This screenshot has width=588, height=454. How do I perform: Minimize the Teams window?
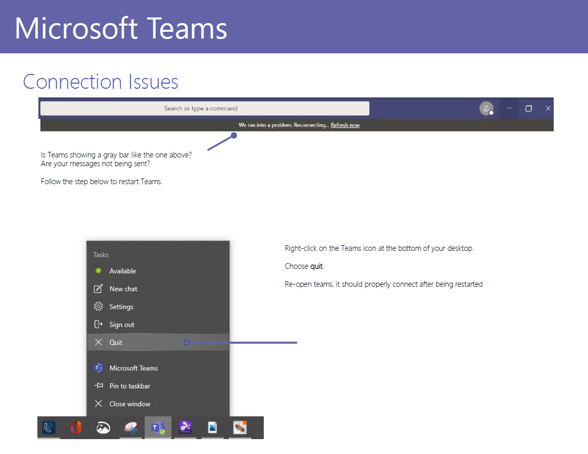pyautogui.click(x=509, y=108)
